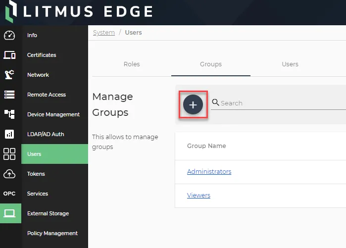The image size is (346, 248).
Task: Open the DeviceHub devices icon in sidebar
Action: (x=9, y=55)
